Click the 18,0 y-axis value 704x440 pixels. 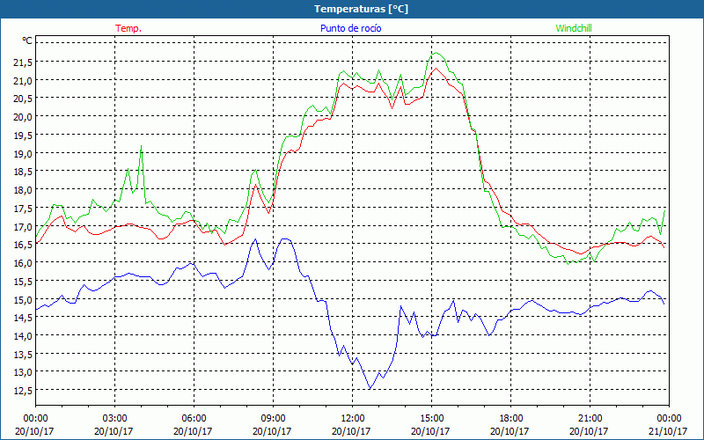click(23, 190)
